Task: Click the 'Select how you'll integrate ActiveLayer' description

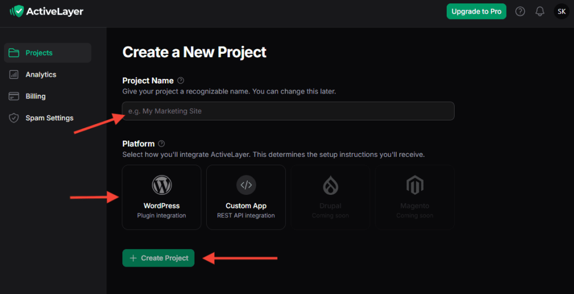Action: coord(274,155)
